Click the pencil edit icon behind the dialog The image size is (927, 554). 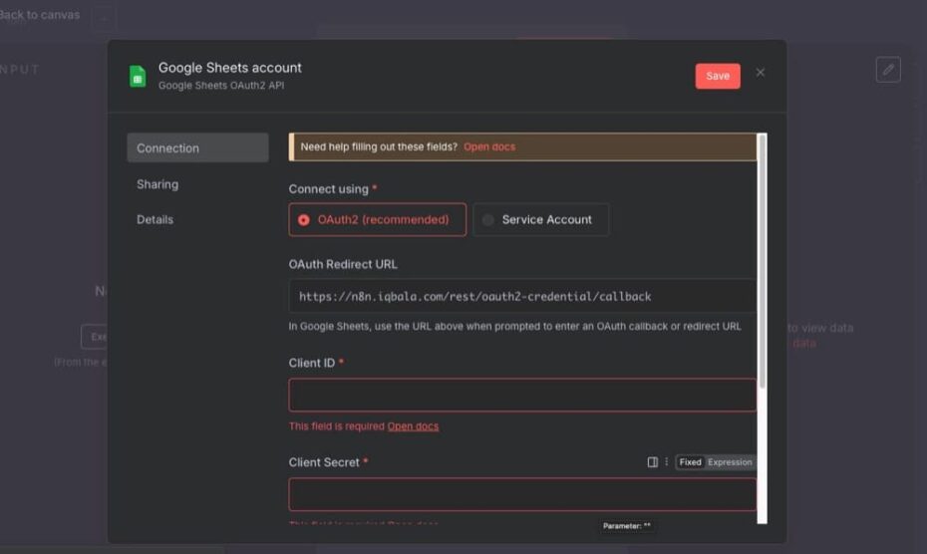(888, 70)
